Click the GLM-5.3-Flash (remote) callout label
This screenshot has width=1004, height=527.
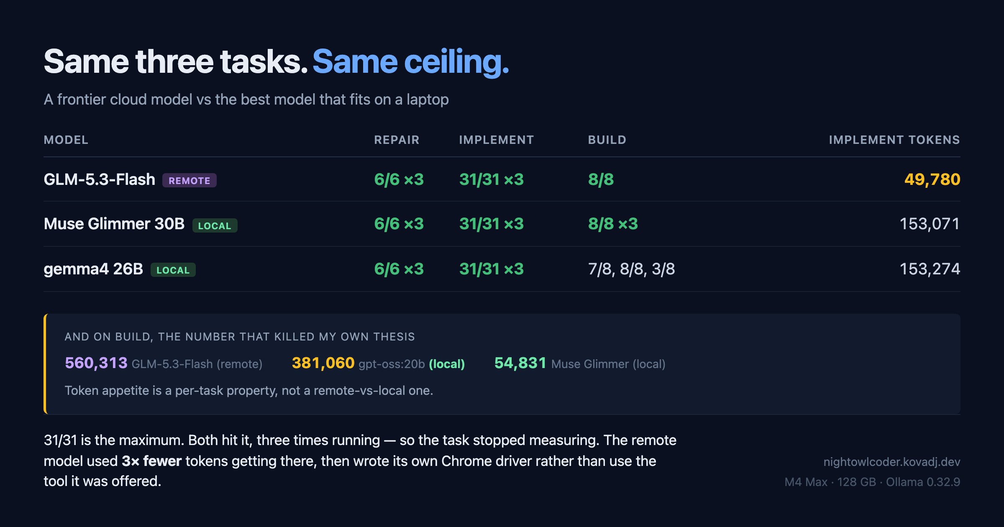tap(197, 364)
